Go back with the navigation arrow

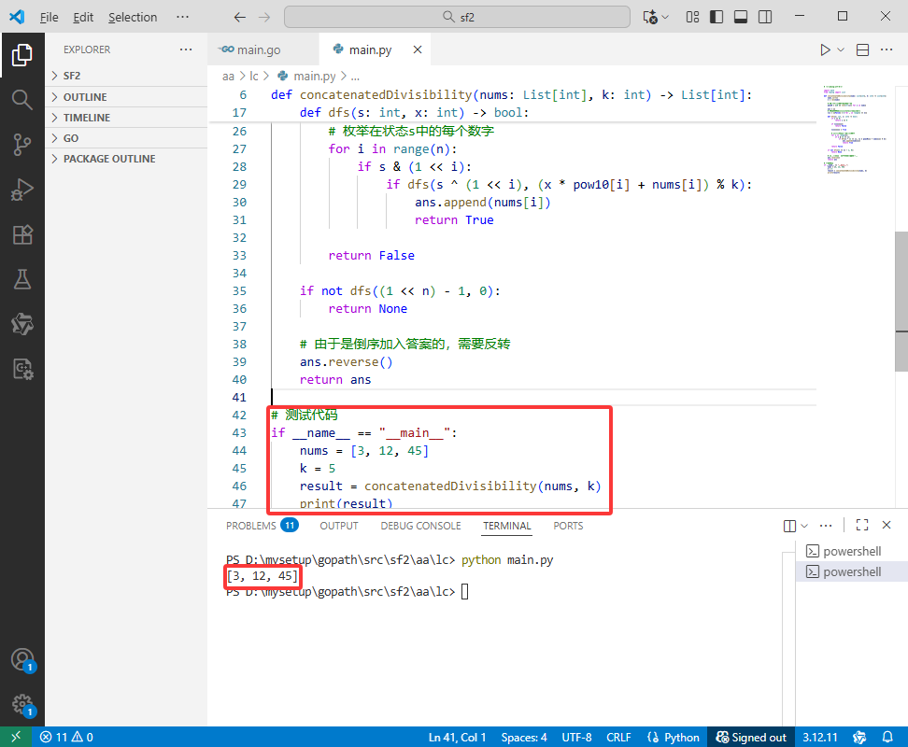240,17
